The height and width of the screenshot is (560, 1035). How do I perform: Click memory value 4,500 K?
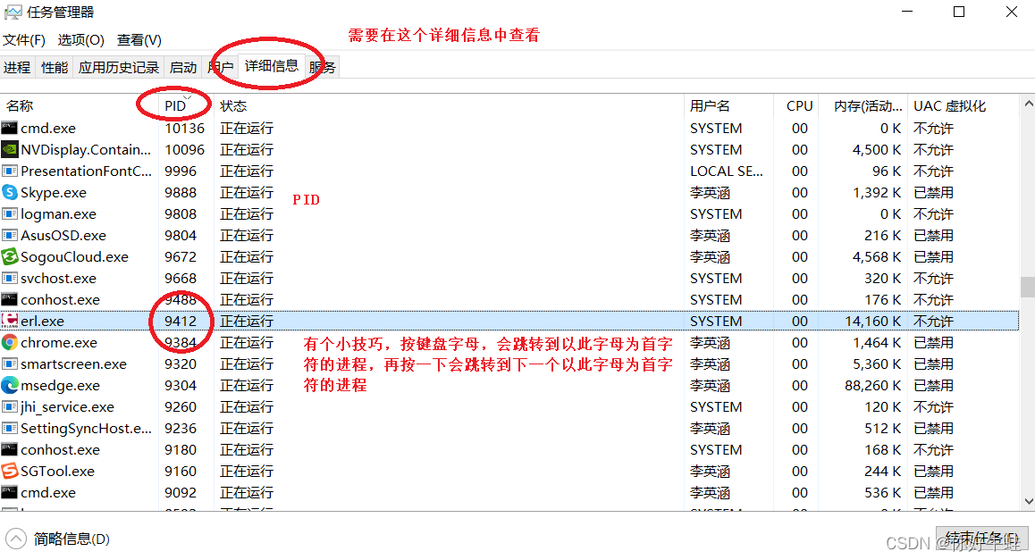[877, 150]
